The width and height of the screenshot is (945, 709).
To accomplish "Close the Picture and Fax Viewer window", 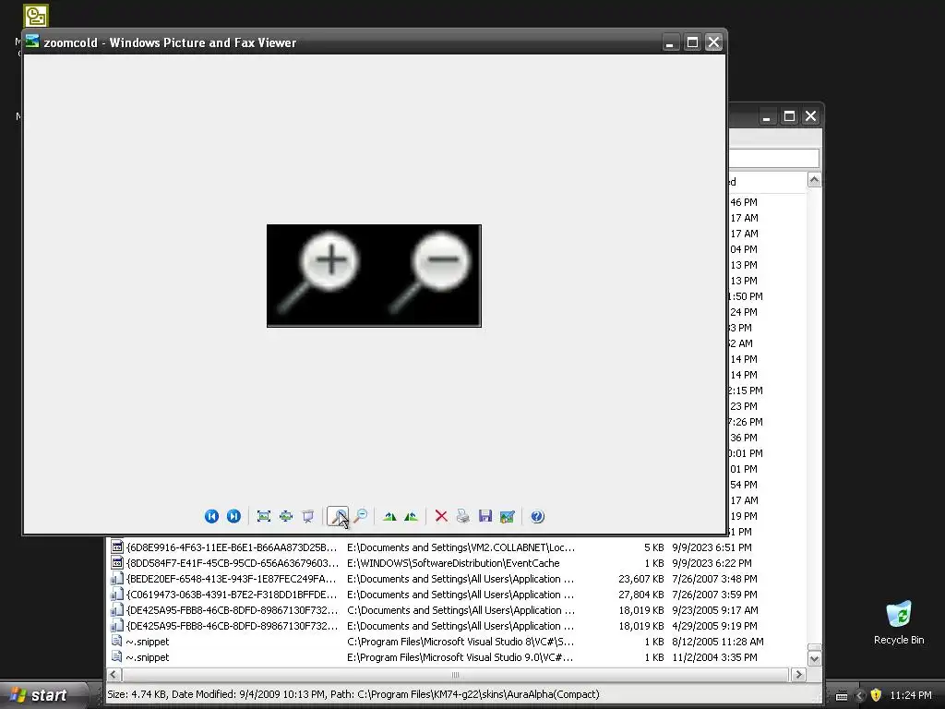I will point(713,42).
